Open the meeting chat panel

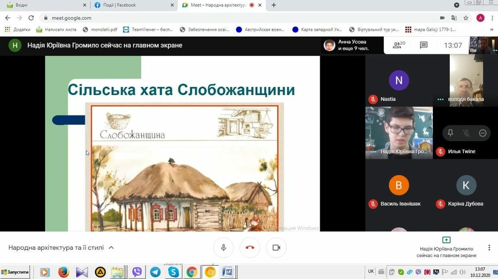tap(424, 45)
